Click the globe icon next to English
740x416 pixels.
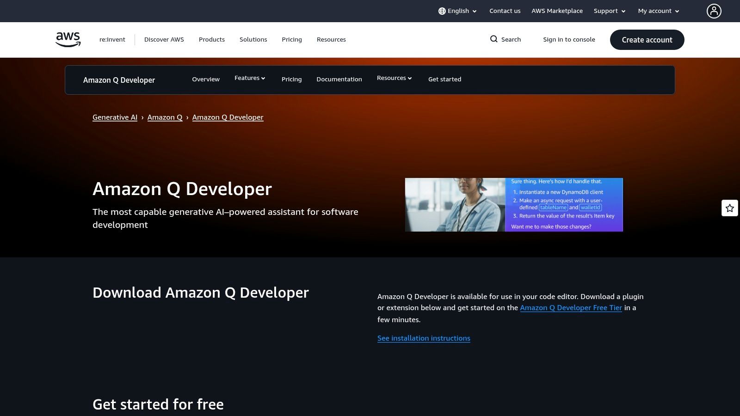(x=442, y=11)
